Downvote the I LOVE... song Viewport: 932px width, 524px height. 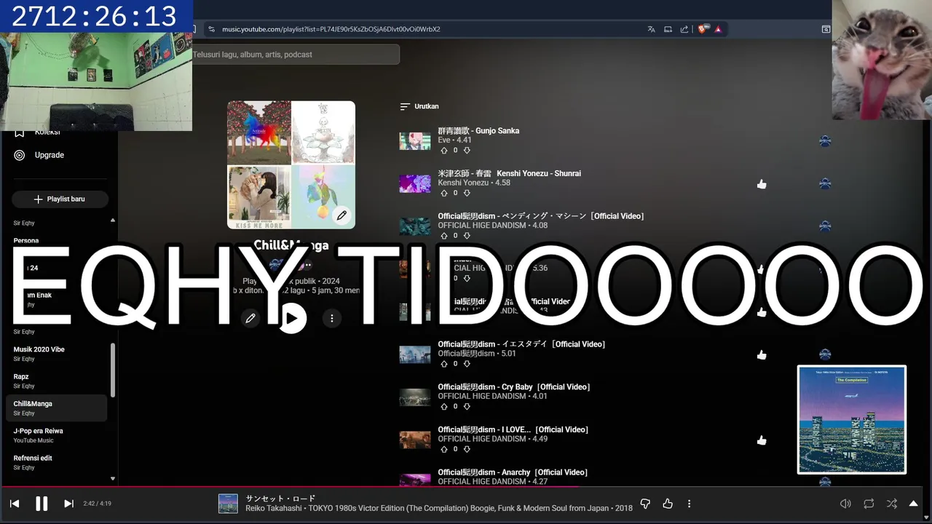[x=467, y=449]
